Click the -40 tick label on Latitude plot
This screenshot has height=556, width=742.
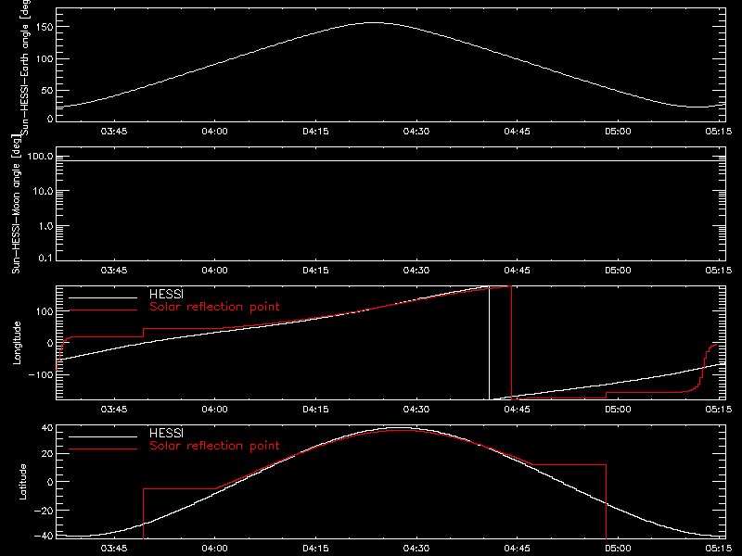[x=44, y=537]
